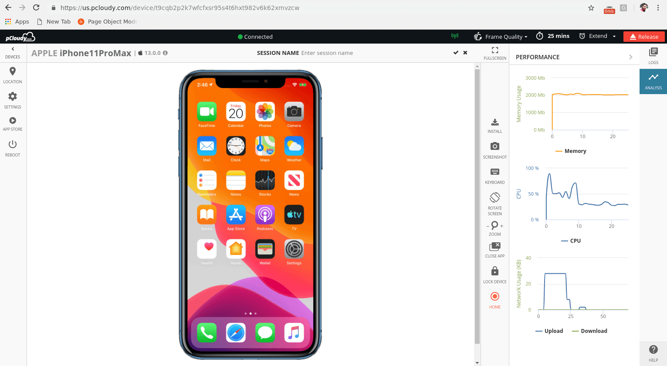Toggle the Upload series in network chart

[x=549, y=331]
